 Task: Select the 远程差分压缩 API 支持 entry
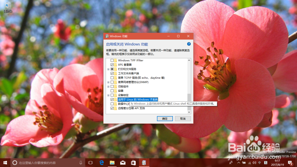(x=131, y=108)
